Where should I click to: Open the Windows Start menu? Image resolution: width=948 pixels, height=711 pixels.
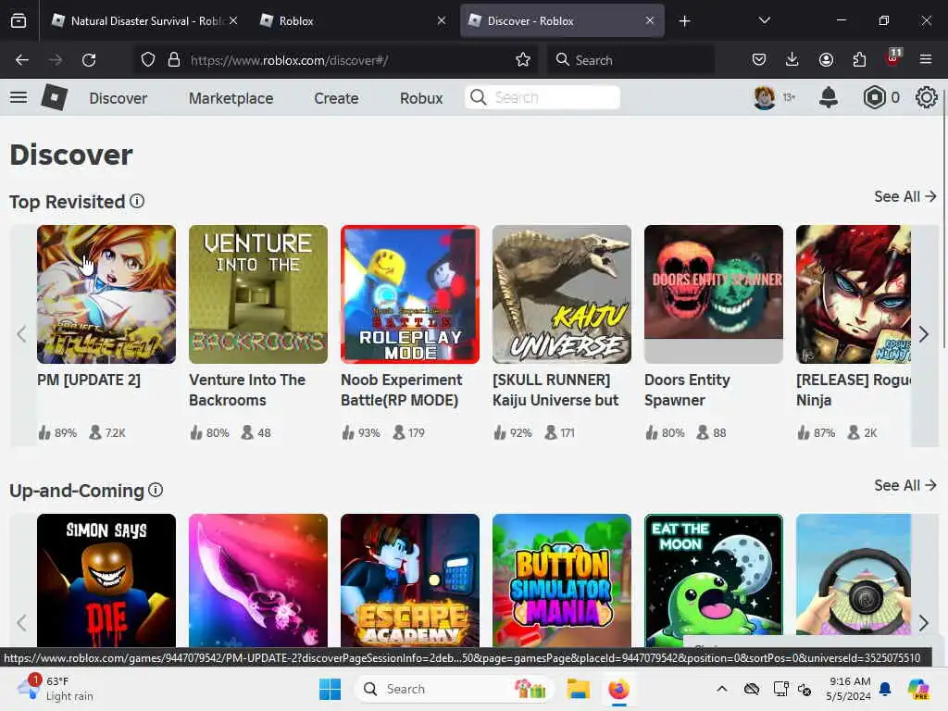tap(330, 689)
